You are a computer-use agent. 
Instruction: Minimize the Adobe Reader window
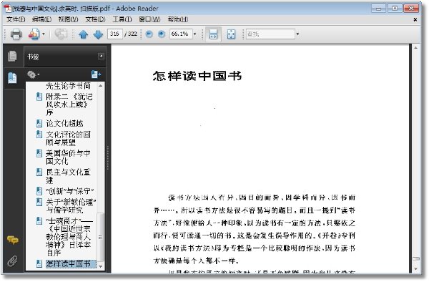pos(378,8)
